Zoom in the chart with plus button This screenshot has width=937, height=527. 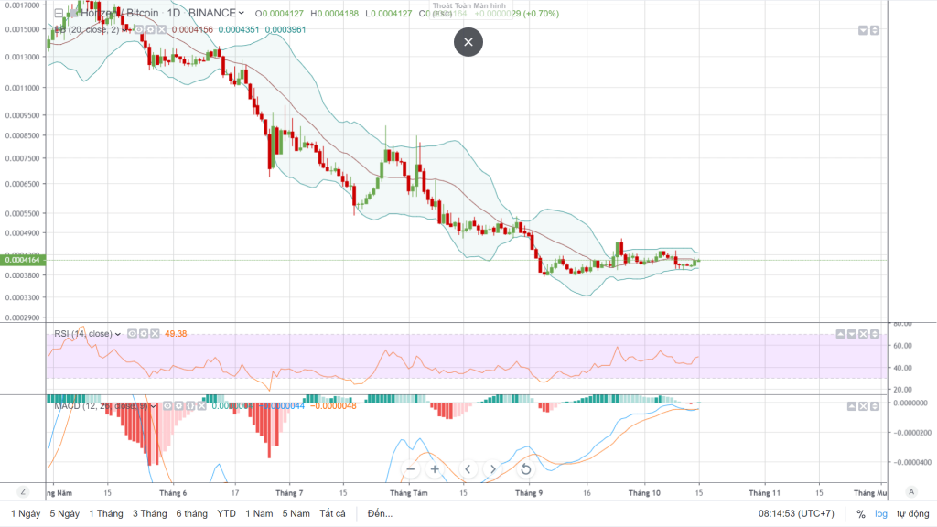pyautogui.click(x=436, y=469)
